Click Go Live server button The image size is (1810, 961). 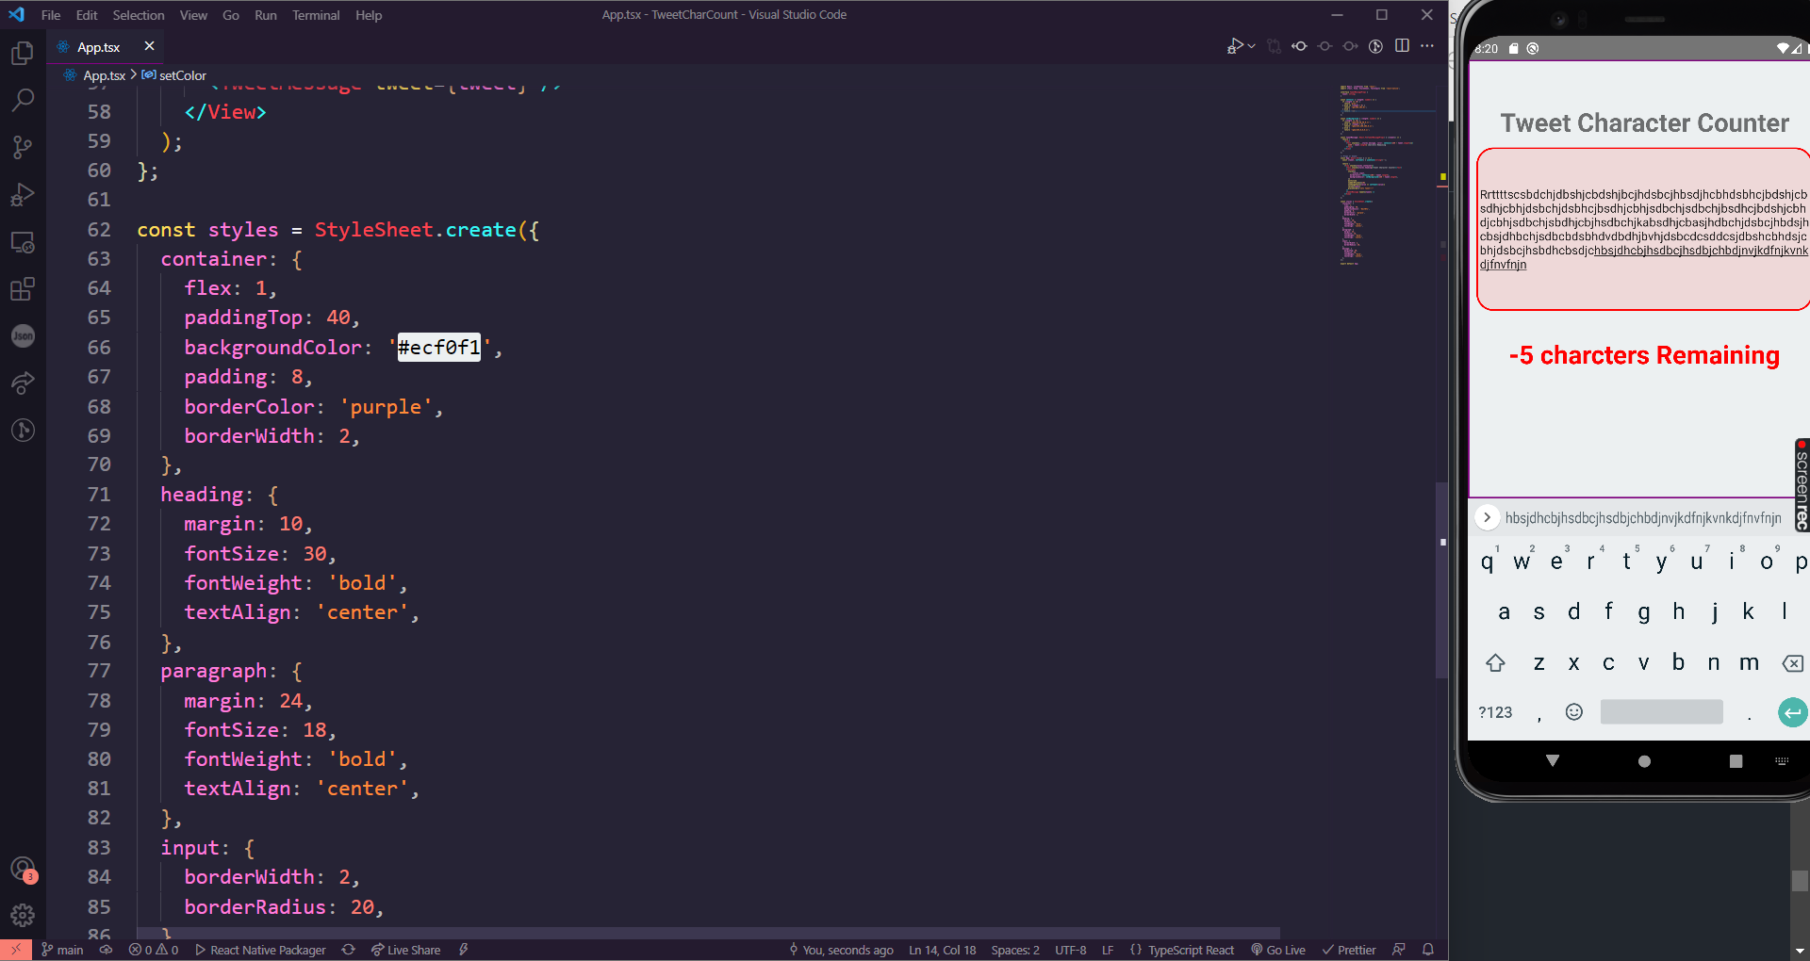click(x=1278, y=950)
